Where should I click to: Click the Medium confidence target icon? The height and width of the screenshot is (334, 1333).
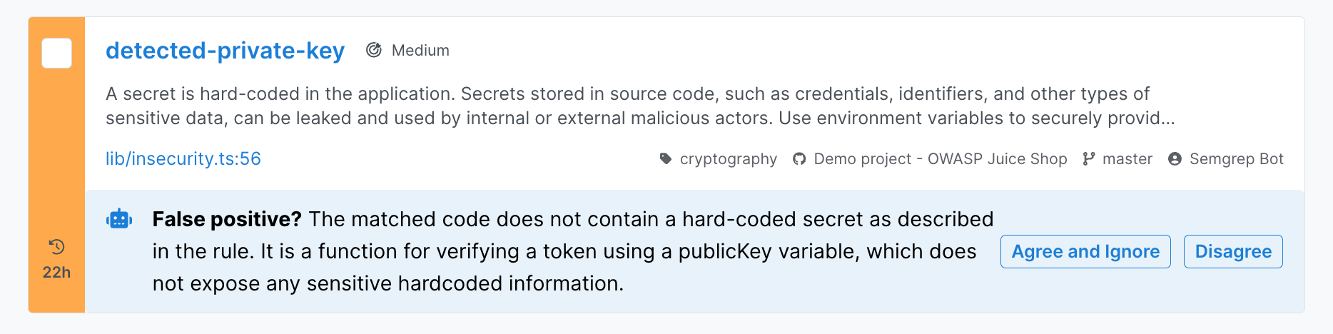[373, 50]
